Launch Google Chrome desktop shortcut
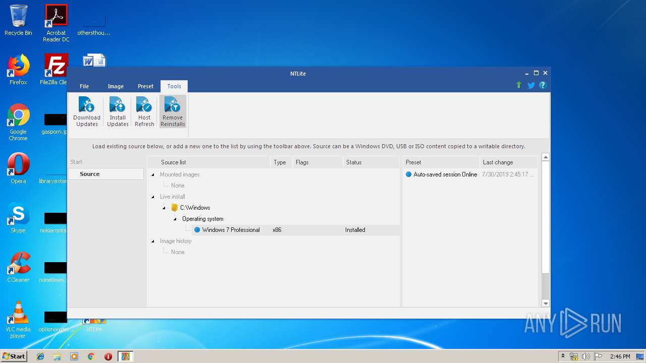This screenshot has width=646, height=363. coord(18,122)
